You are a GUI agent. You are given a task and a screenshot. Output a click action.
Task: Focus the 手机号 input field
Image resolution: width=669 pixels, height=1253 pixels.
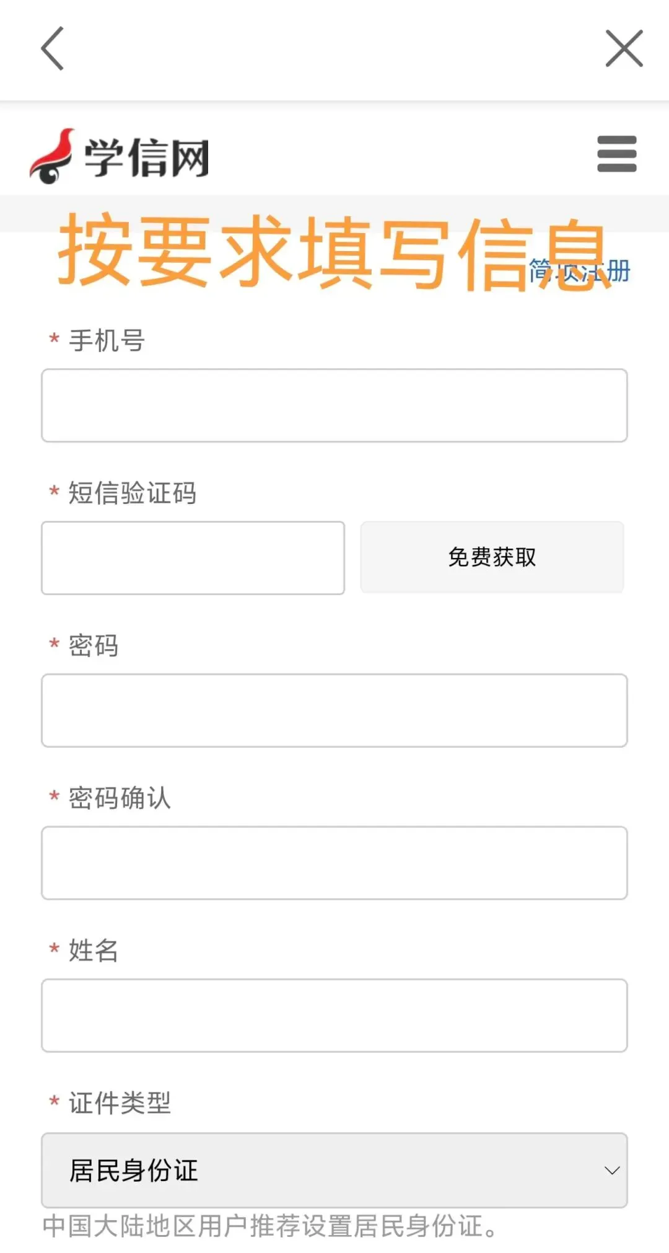[x=334, y=405]
